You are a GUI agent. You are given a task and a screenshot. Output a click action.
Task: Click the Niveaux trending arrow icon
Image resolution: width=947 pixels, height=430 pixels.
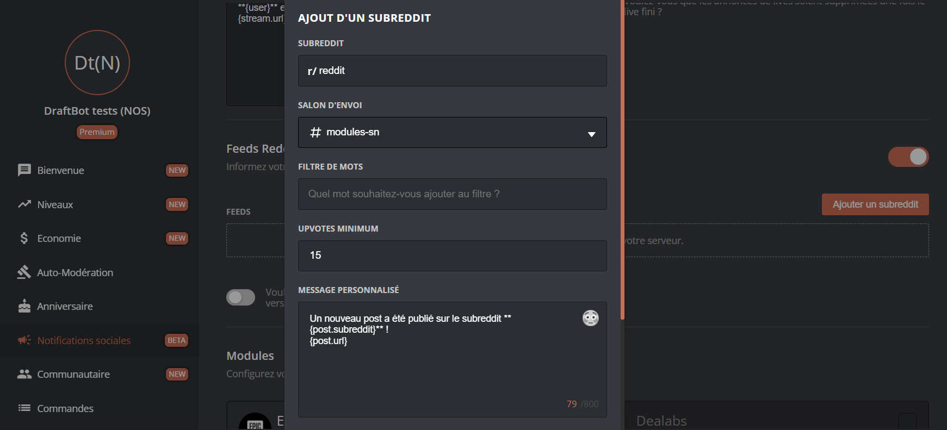(24, 204)
